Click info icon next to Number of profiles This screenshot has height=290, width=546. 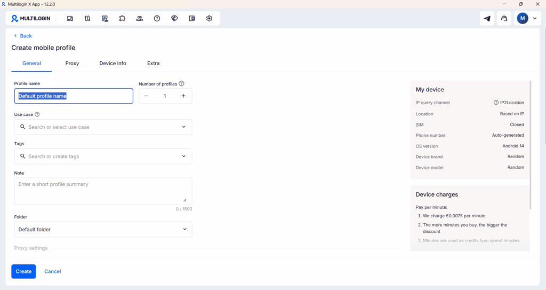click(x=182, y=83)
